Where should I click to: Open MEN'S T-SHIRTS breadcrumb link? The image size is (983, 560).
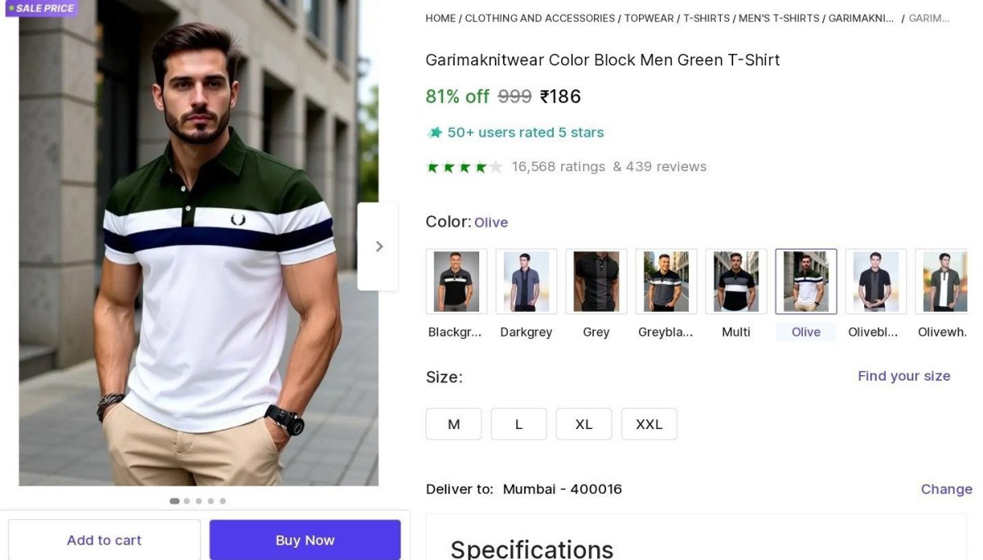778,17
